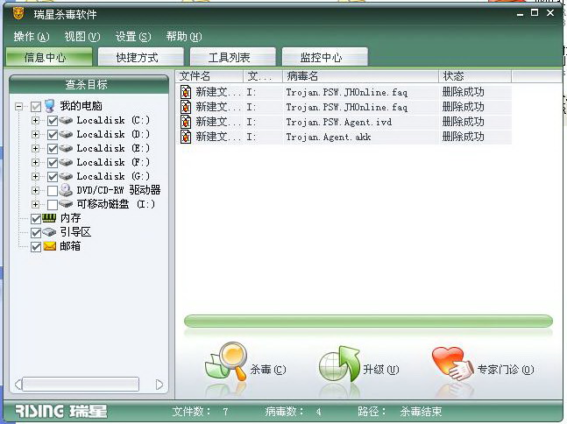Click the DVD/CD-RW drive disc icon

66,190
